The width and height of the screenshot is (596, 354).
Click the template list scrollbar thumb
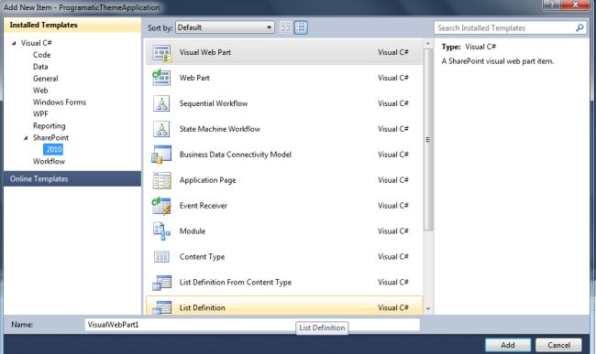tap(428, 139)
